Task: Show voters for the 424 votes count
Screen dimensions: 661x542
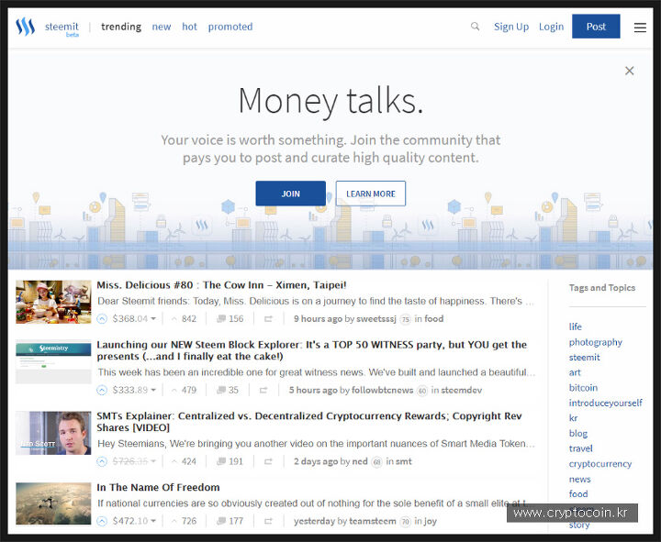Action: (x=184, y=461)
